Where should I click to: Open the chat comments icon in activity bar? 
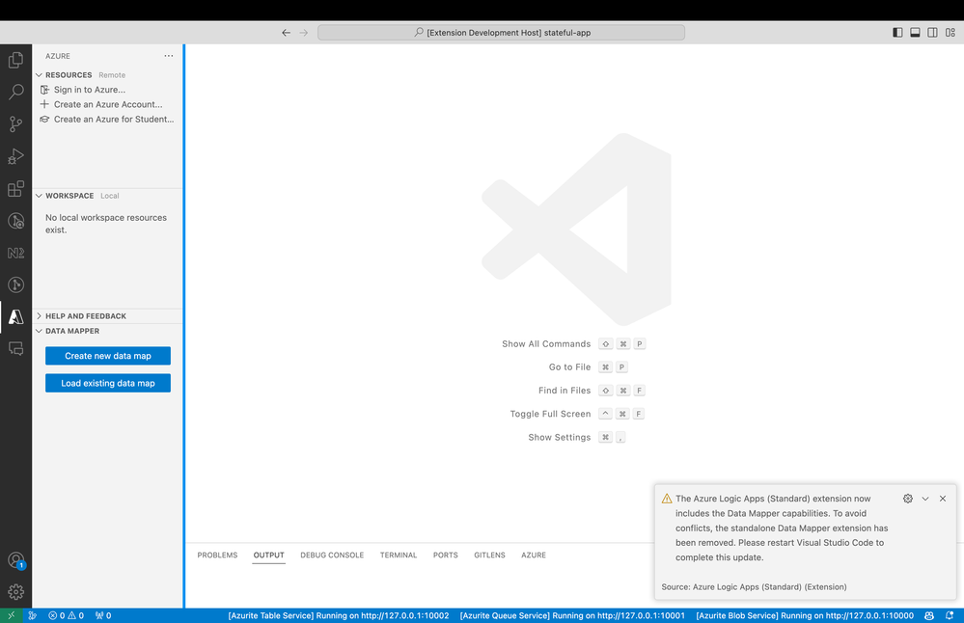(x=16, y=348)
